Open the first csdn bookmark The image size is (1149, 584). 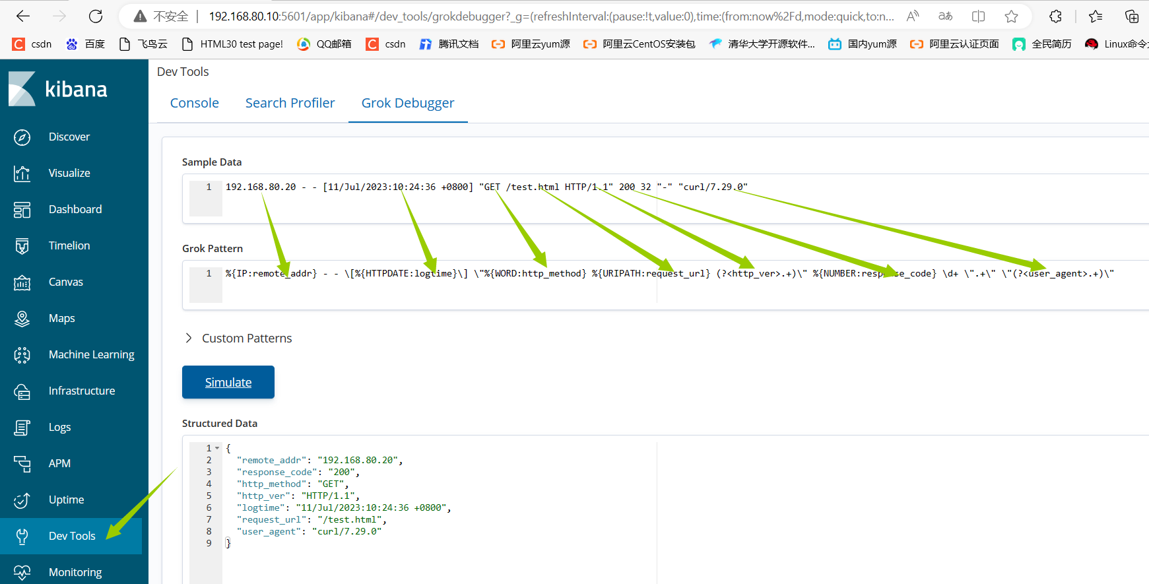(x=32, y=44)
